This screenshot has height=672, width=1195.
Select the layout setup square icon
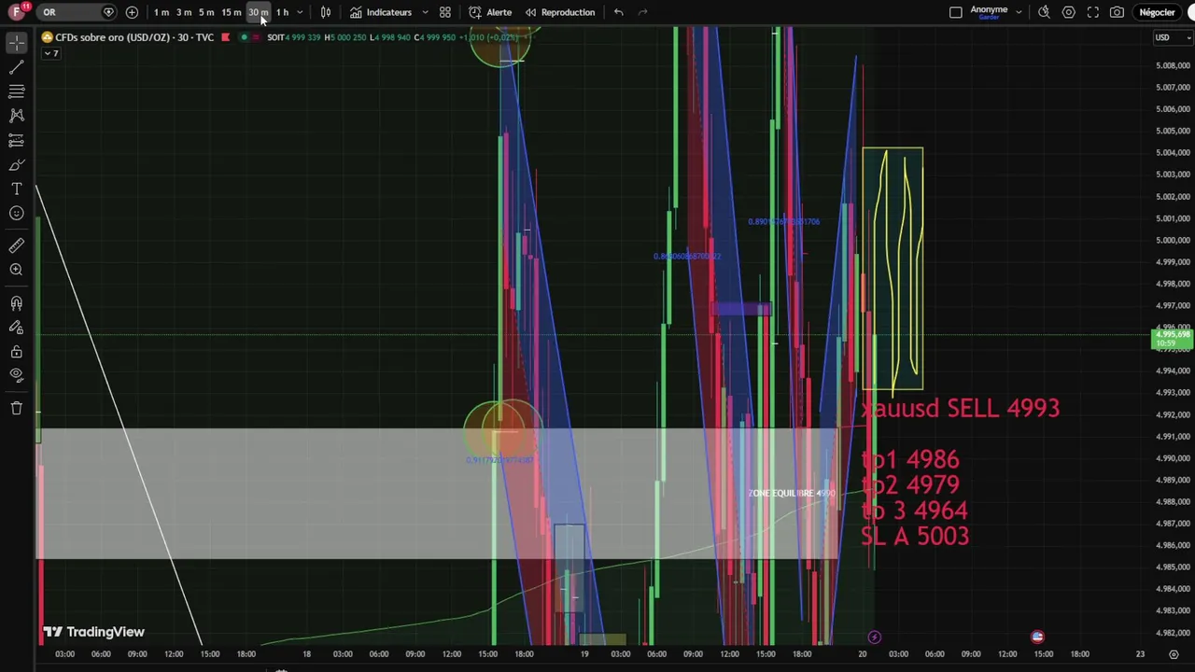coord(955,12)
